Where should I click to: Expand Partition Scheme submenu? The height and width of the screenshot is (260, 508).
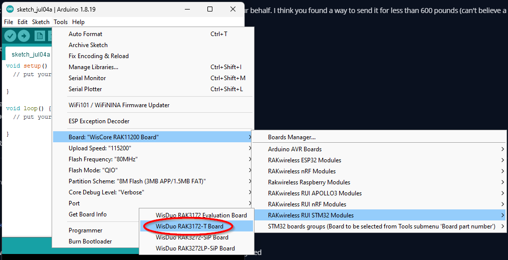pyautogui.click(x=137, y=181)
